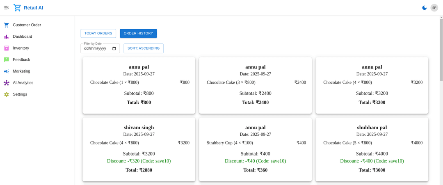Click the Discount: -₹320 (Code: save10) text
Screen dimensions: 443x185
139,161
